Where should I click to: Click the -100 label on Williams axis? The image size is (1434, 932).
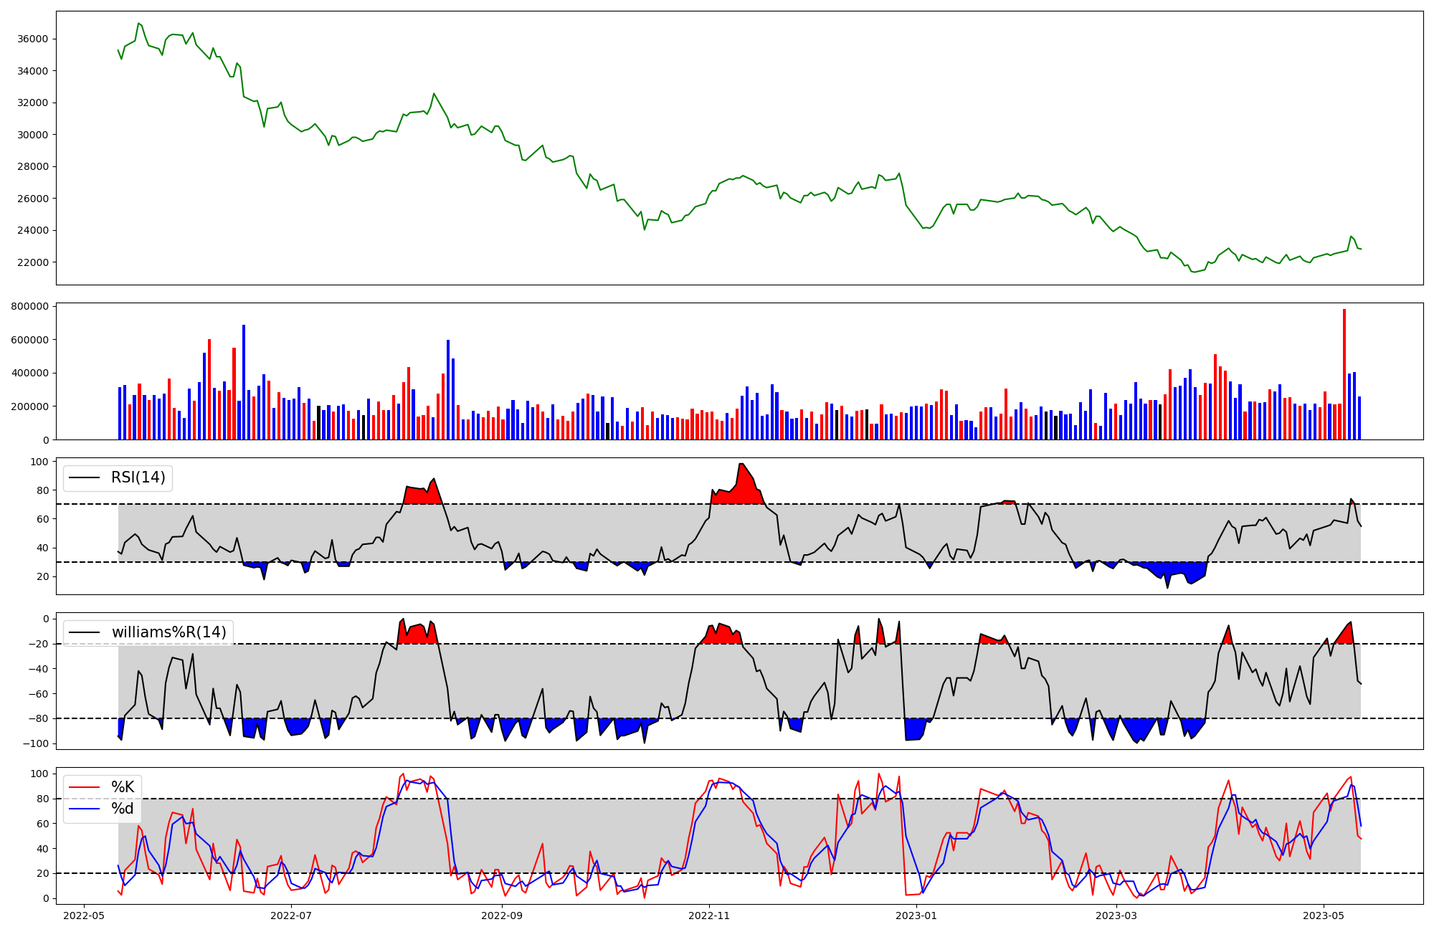pyautogui.click(x=34, y=743)
